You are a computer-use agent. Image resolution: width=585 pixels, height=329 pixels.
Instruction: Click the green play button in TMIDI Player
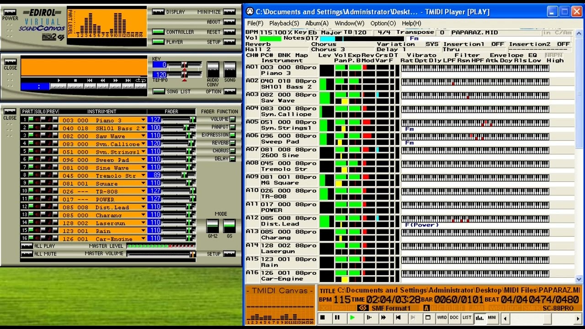(352, 318)
